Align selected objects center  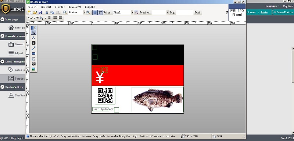(x=55, y=18)
